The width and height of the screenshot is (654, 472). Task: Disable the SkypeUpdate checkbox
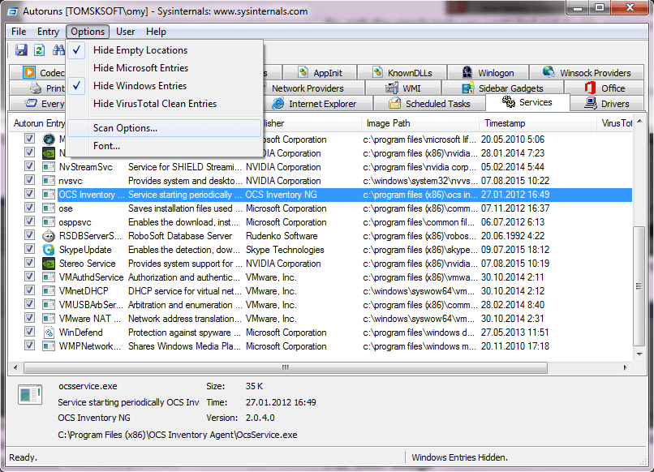point(29,249)
